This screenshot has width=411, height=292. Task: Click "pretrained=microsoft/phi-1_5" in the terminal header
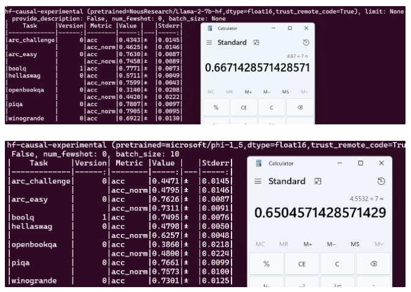tap(180, 145)
